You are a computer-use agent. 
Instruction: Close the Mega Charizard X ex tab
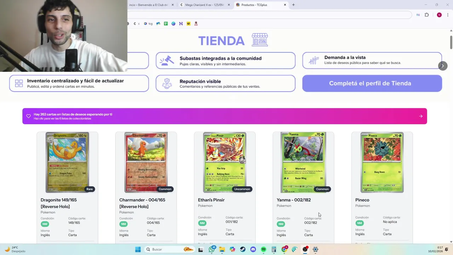click(229, 5)
